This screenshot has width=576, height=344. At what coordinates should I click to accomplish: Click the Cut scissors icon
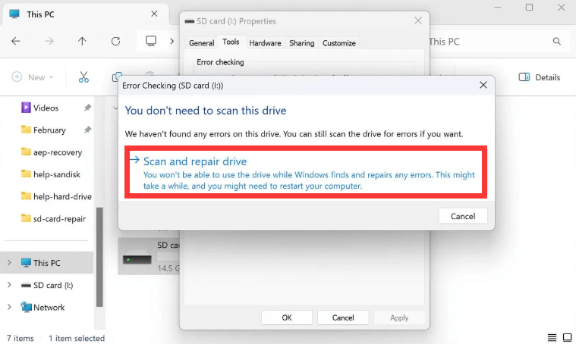tap(83, 77)
